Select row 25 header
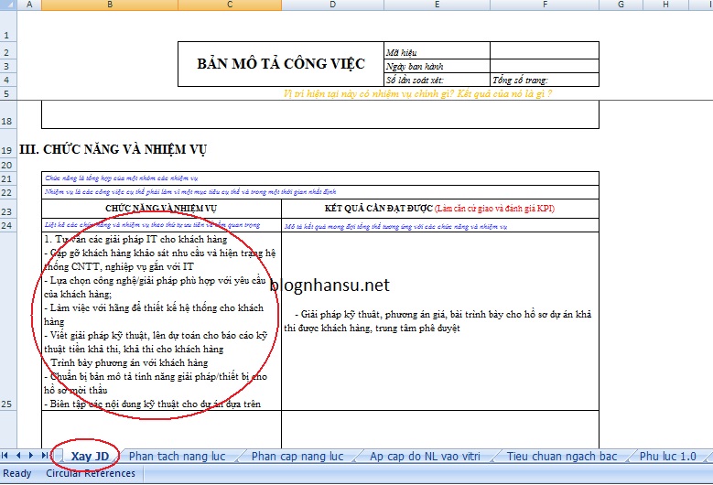Screen dimensions: 713x485 tap(7, 404)
